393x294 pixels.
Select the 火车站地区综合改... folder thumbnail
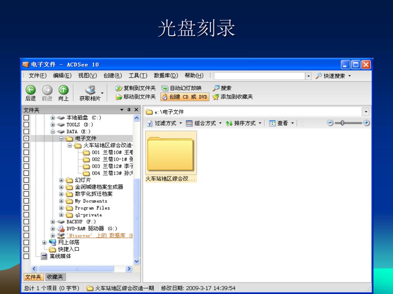click(x=171, y=156)
